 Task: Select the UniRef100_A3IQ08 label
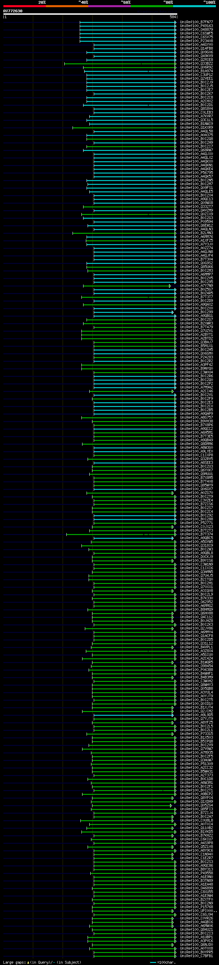point(196,591)
